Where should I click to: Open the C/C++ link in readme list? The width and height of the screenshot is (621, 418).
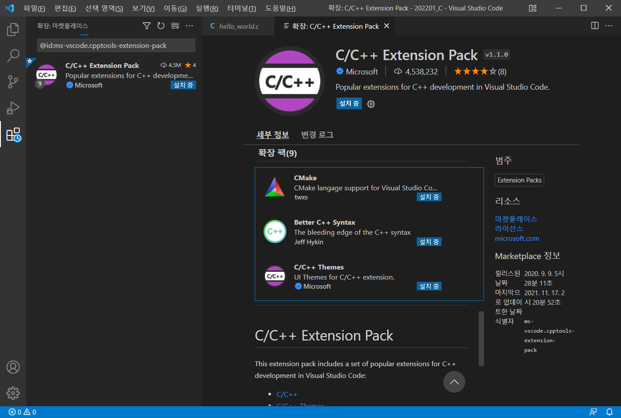coord(287,394)
